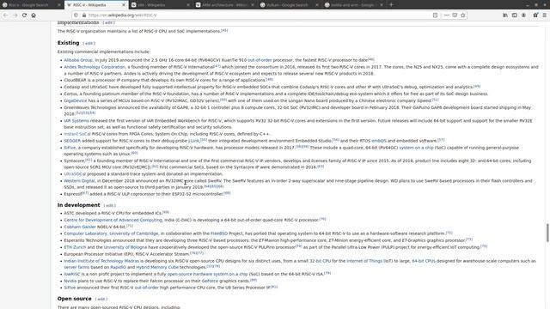Open the Cobham Gaisler link

point(80,227)
